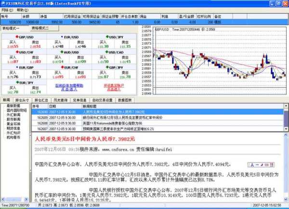289x209 pixels.
Task: Select 外汇新闻 in news category tree
Action: click(x=13, y=115)
